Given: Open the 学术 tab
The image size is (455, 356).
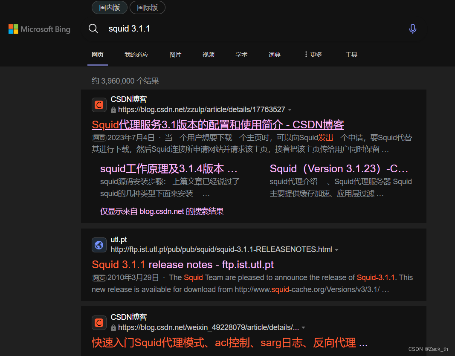Looking at the screenshot, I should click(241, 55).
